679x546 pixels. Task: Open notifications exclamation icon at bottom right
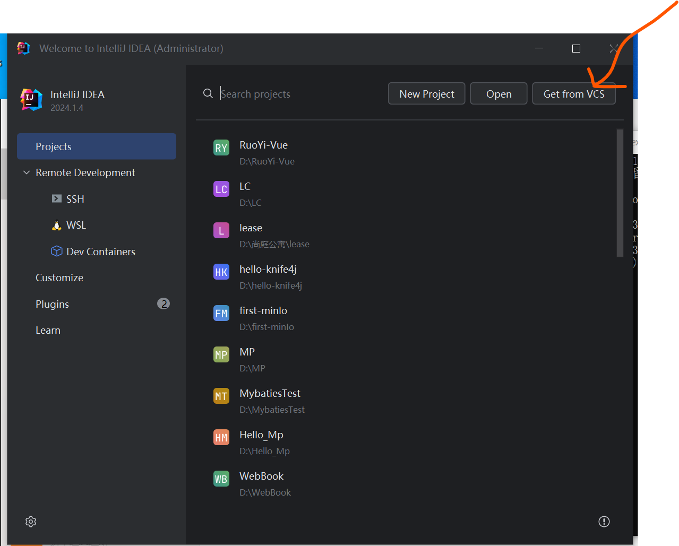pos(604,522)
